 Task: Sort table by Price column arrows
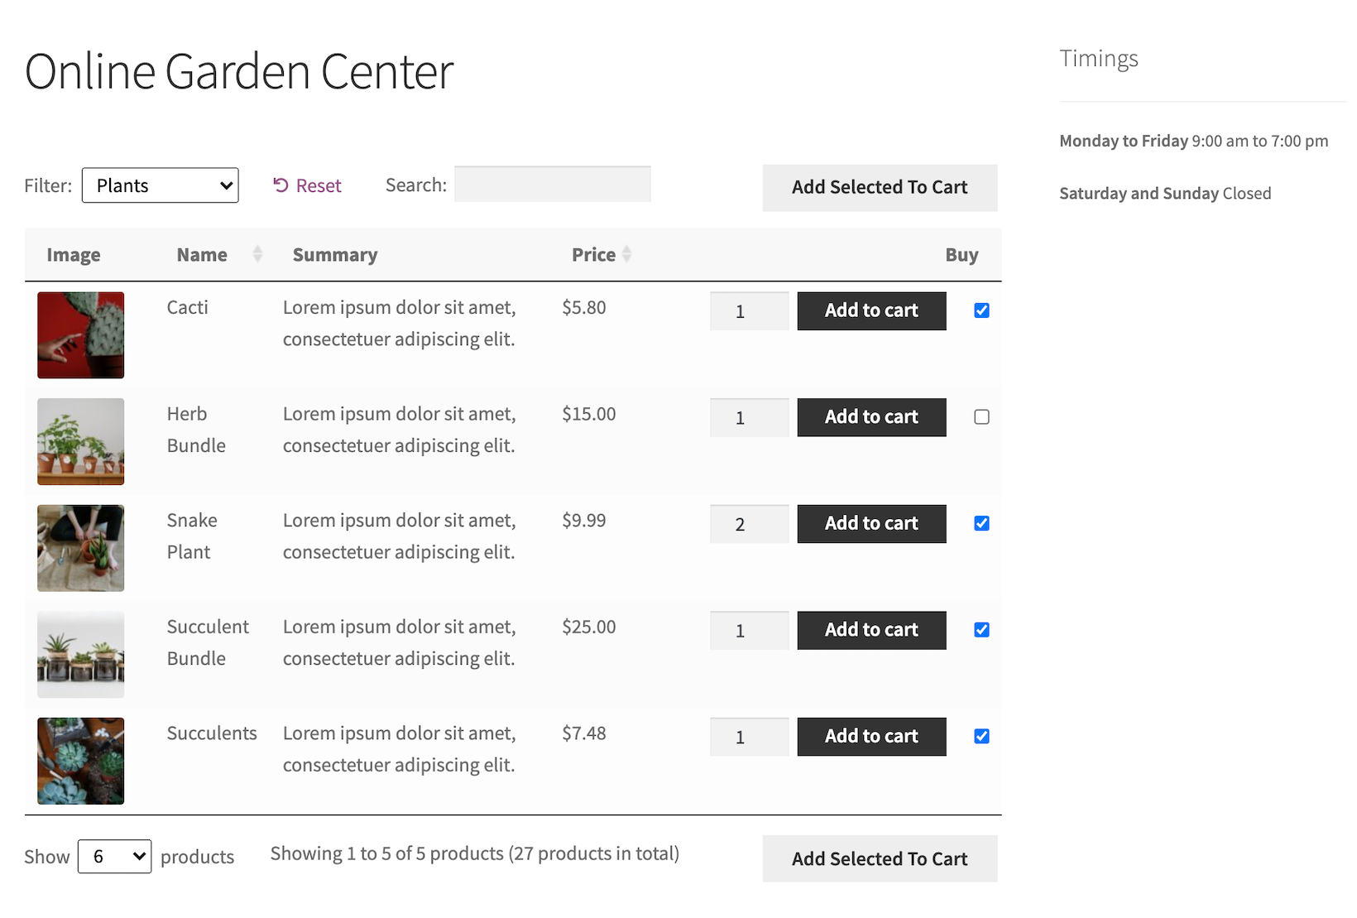(x=626, y=254)
